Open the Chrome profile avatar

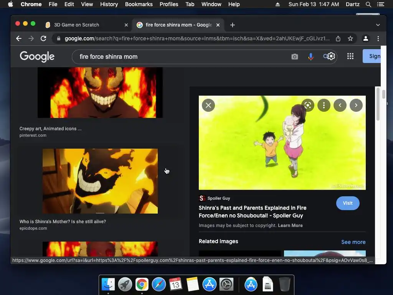tap(366, 38)
